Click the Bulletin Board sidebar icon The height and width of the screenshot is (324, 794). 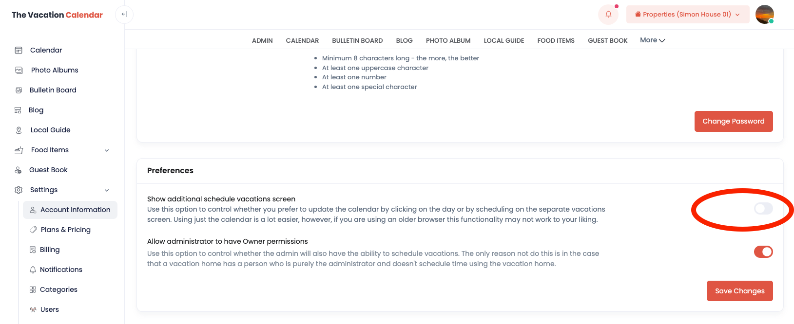coord(19,90)
